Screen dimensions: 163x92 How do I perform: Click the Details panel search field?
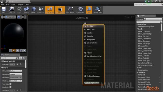tap(9, 58)
